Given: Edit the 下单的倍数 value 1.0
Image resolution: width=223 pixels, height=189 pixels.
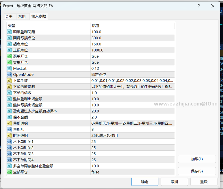Looking at the screenshot, I should 133,93.
